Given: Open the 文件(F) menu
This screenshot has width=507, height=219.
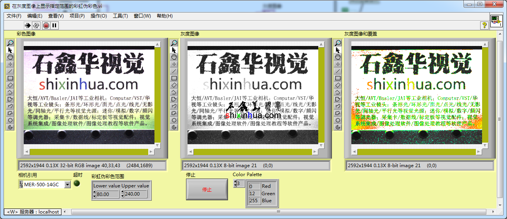Looking at the screenshot, I should click(14, 16).
